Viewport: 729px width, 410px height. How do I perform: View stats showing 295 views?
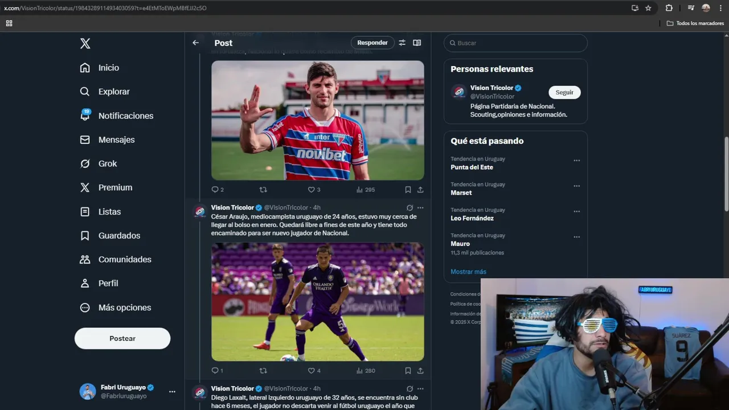click(366, 190)
